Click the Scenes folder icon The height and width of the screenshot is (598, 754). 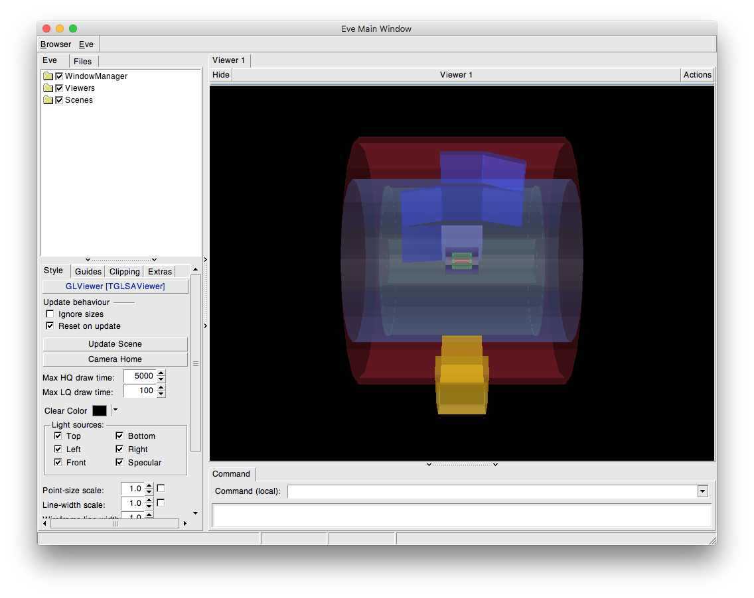(48, 100)
